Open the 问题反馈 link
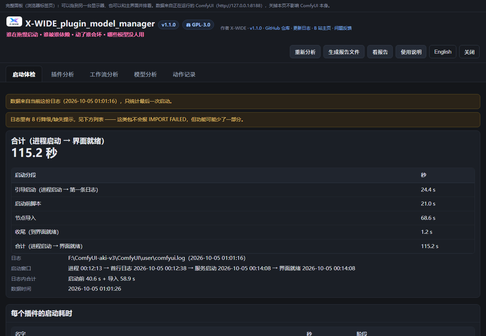The height and width of the screenshot is (336, 486). 343,28
